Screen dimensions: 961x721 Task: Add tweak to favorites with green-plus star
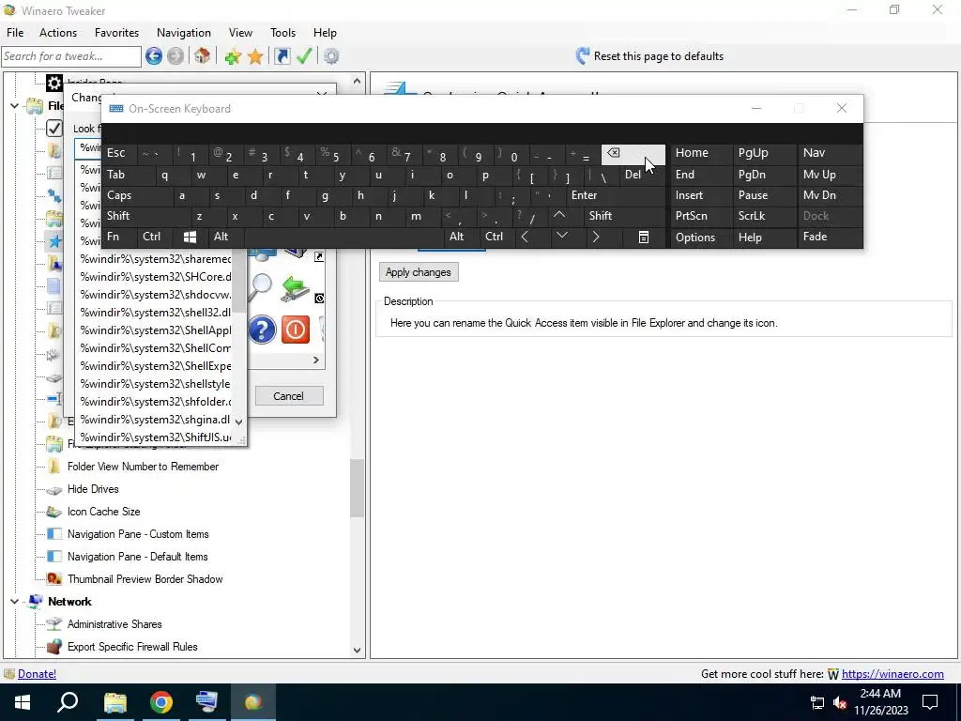pos(233,56)
